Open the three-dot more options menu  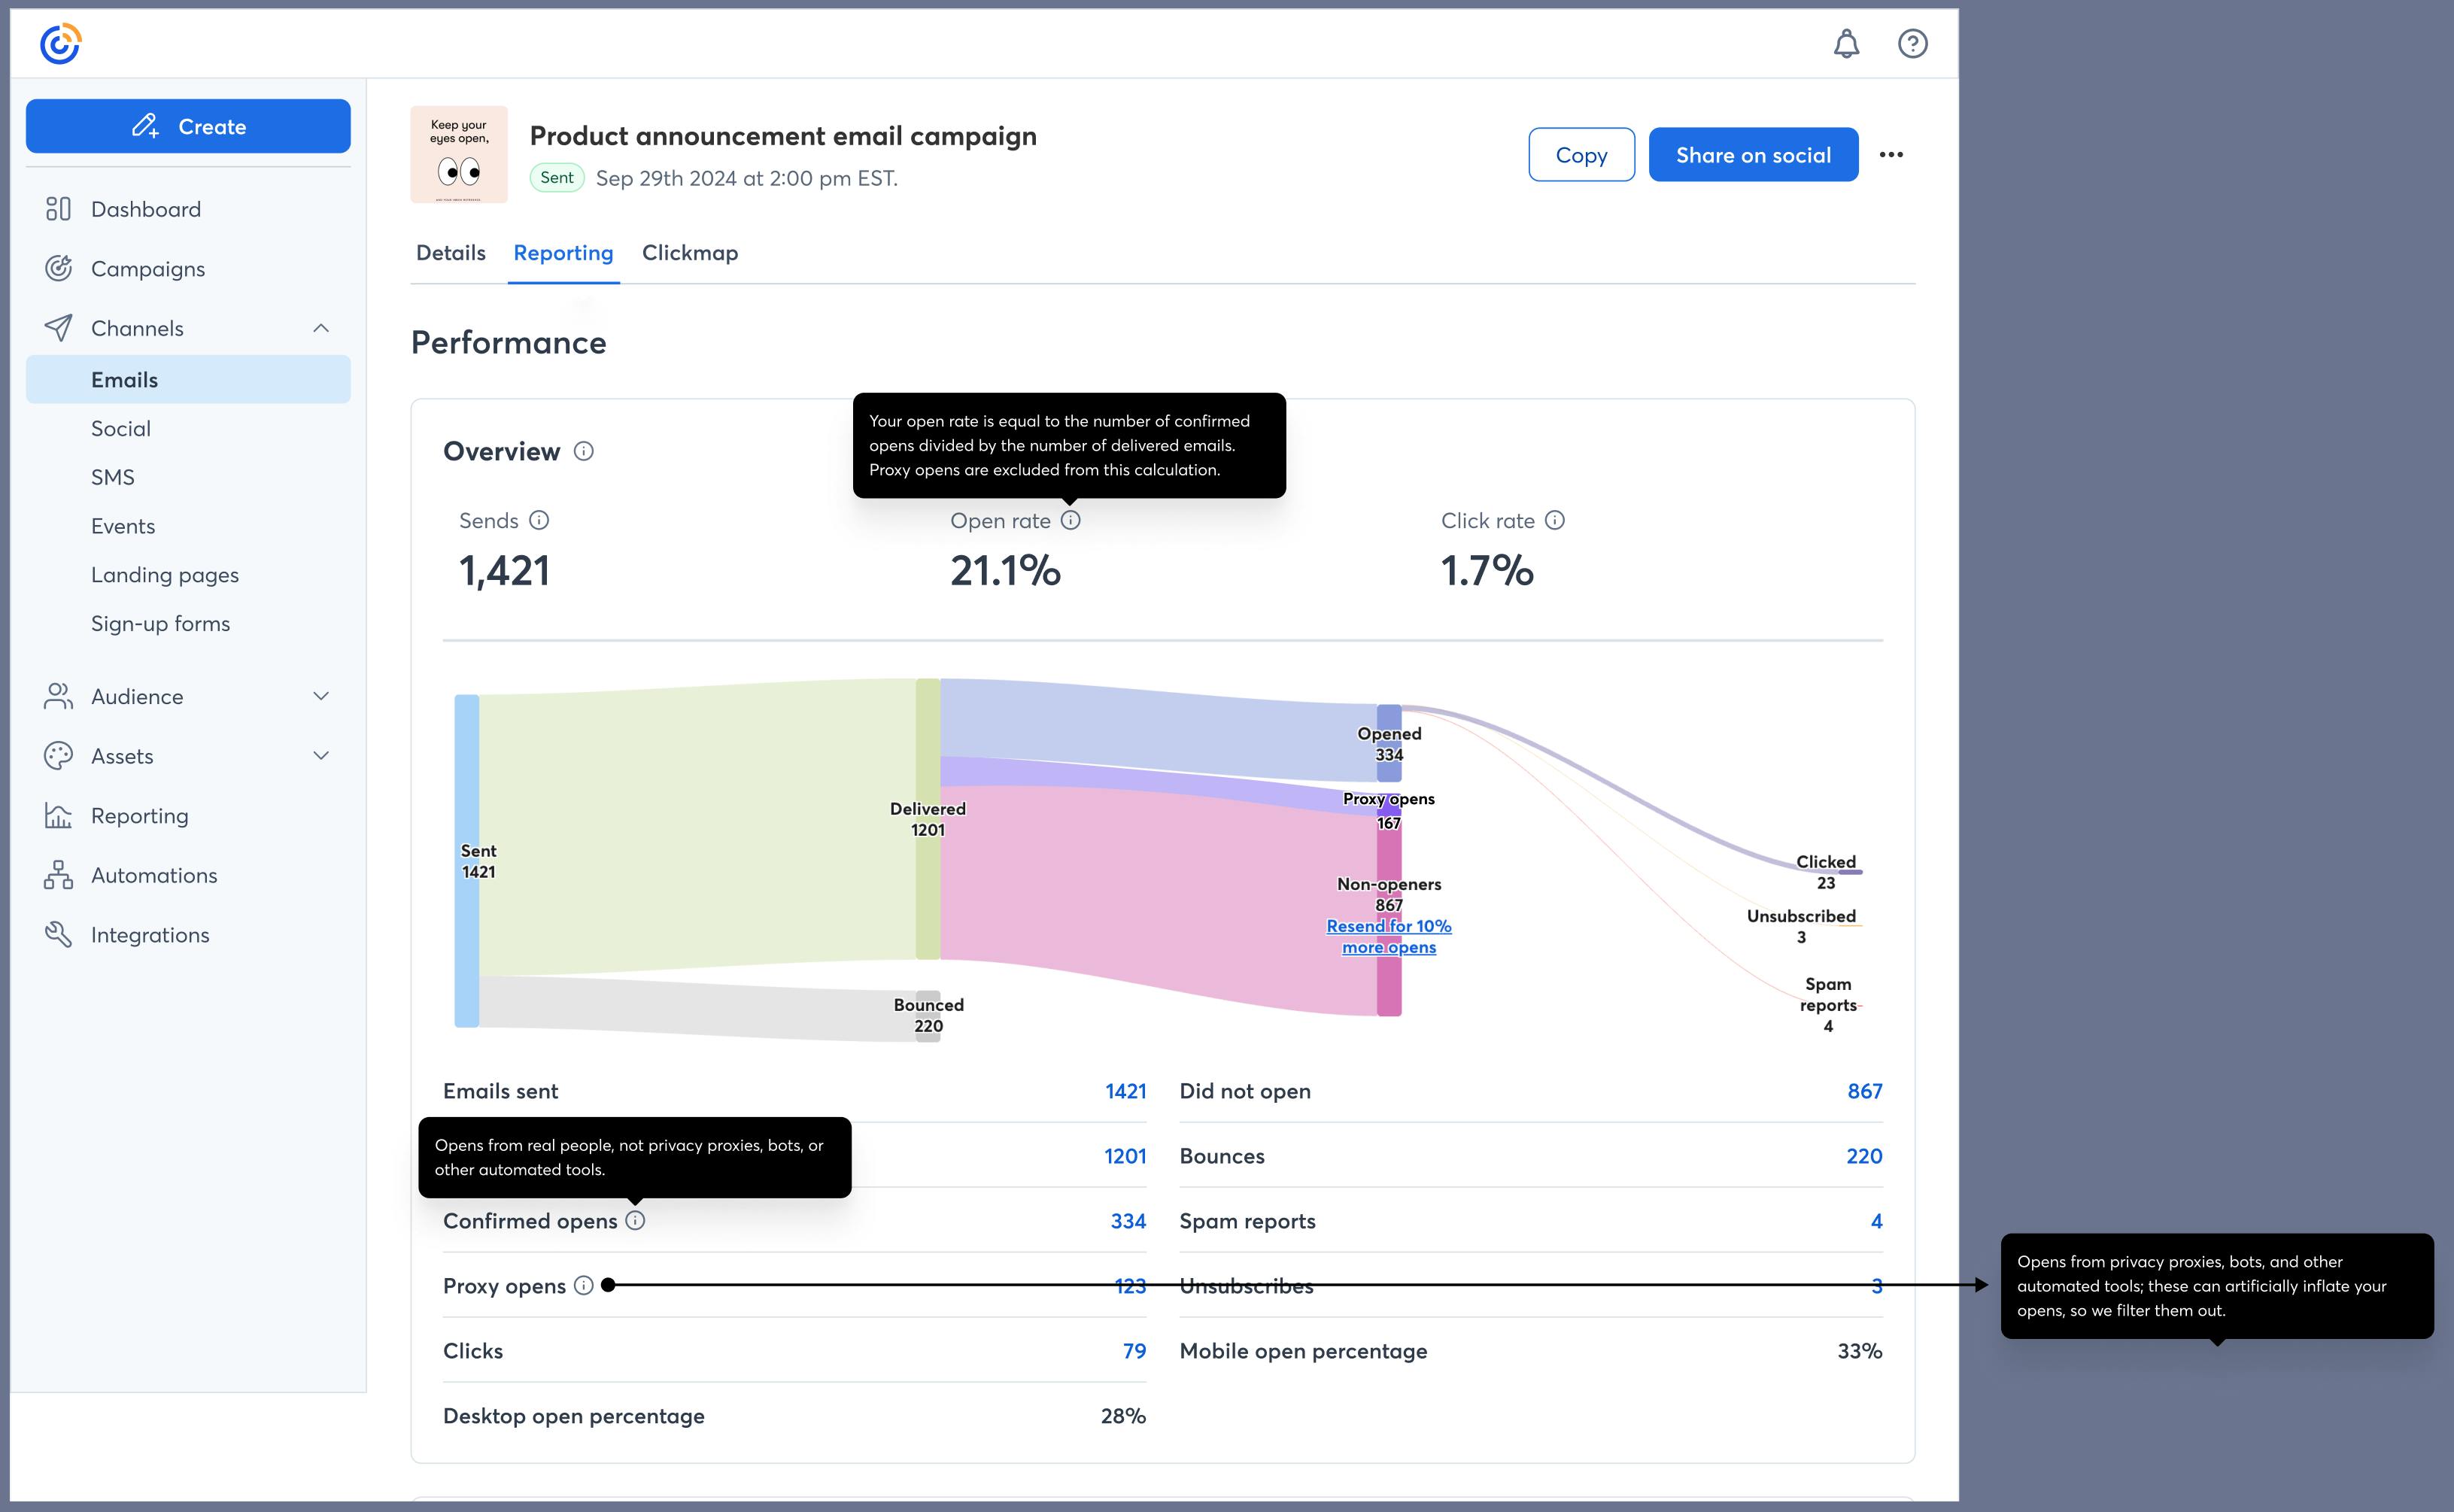point(1891,155)
